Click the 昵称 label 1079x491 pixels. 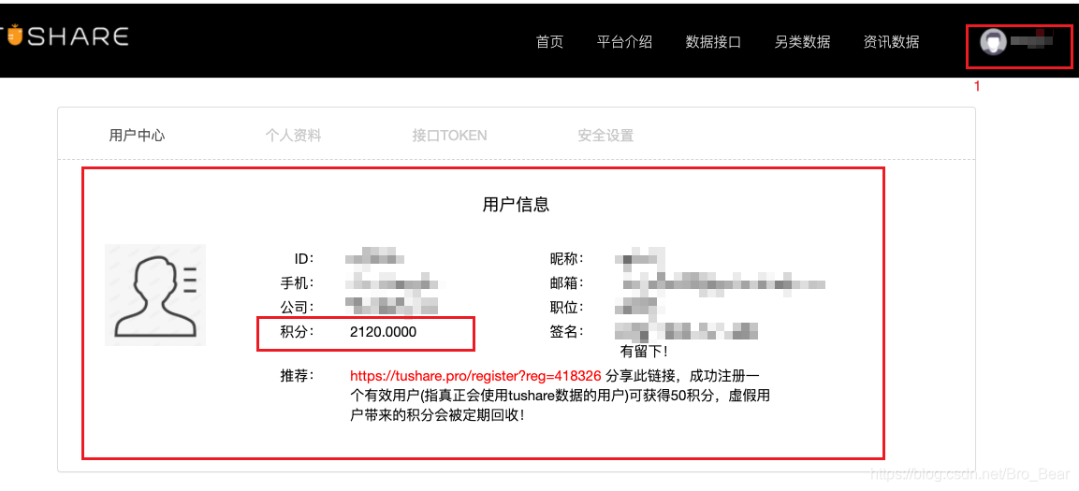click(x=567, y=259)
